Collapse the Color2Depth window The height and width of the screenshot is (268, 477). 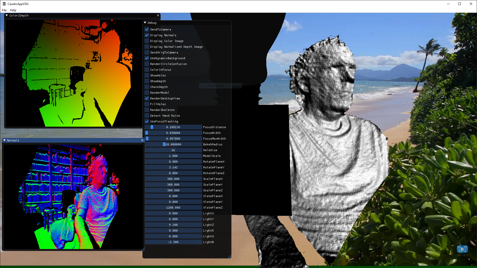pos(7,15)
